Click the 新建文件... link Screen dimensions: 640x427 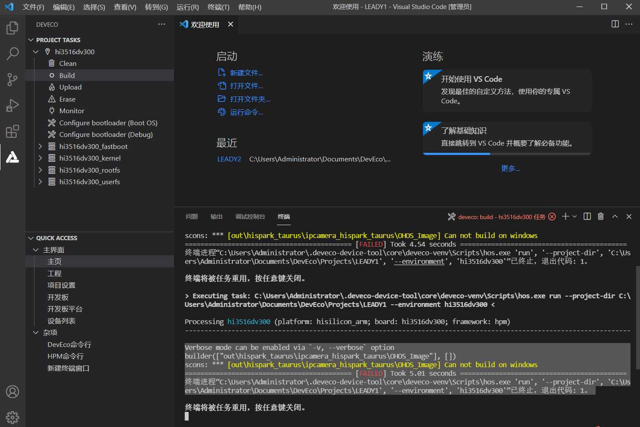point(246,73)
